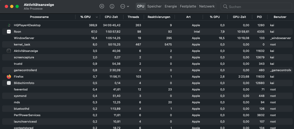Click the _windowserver user cell
This screenshot has width=294, height=129.
pyautogui.click(x=281, y=38)
